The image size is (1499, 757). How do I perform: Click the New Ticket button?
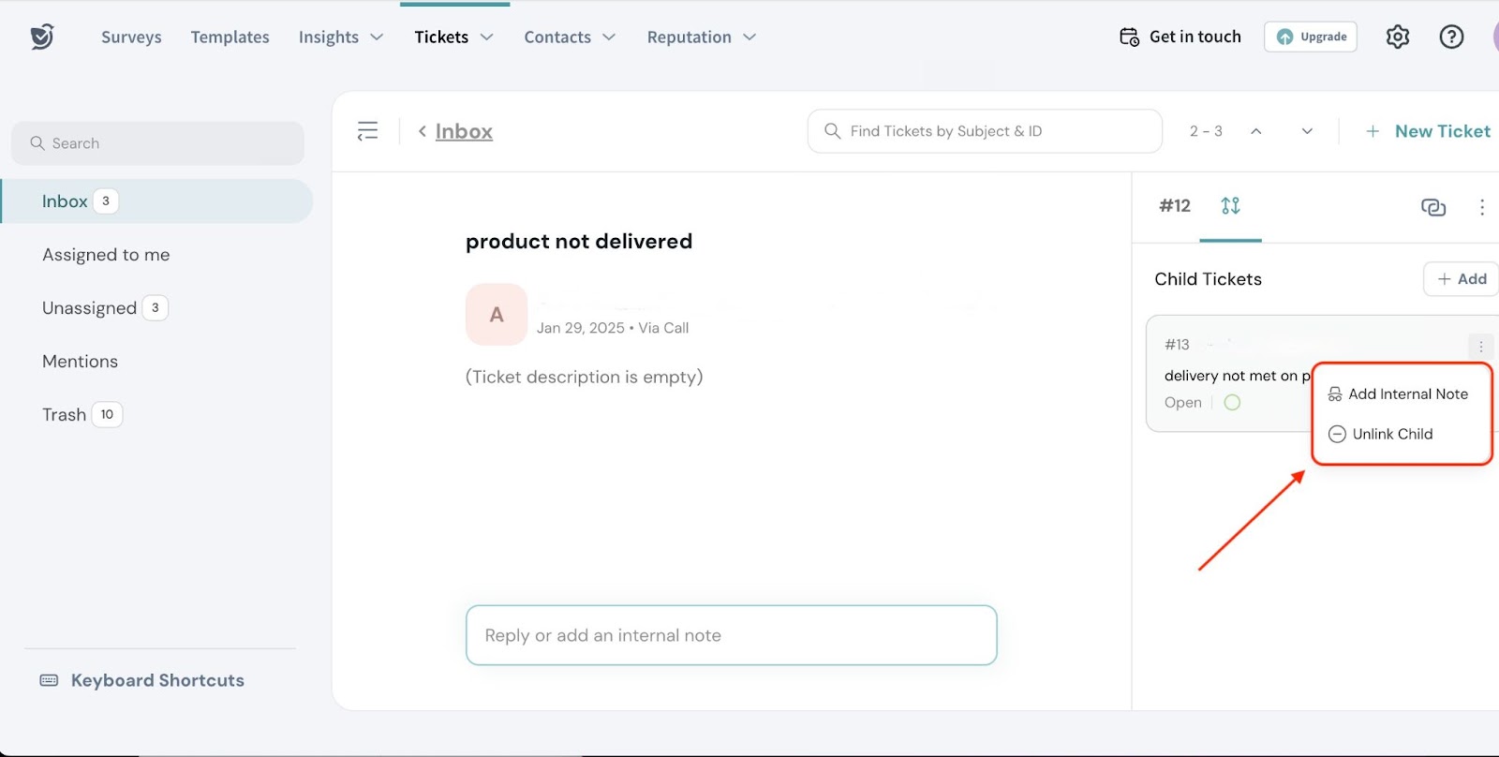click(1429, 131)
